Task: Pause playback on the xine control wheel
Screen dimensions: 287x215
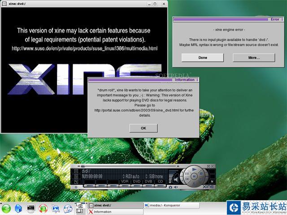Action: pyautogui.click(x=187, y=173)
